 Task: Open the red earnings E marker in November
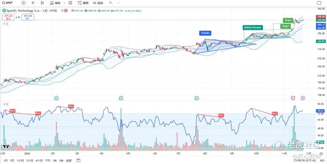point(293,98)
